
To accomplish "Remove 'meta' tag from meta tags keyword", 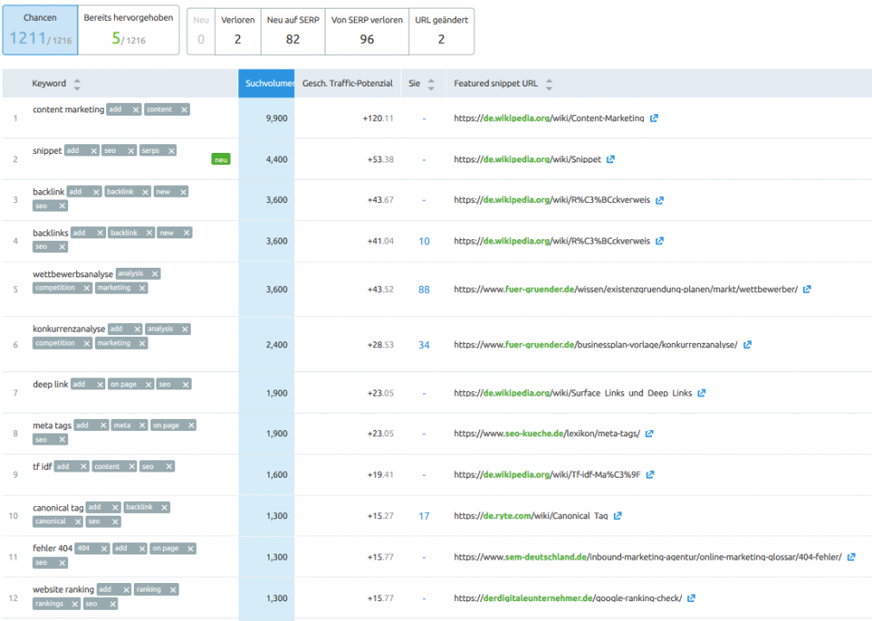I will click(142, 426).
